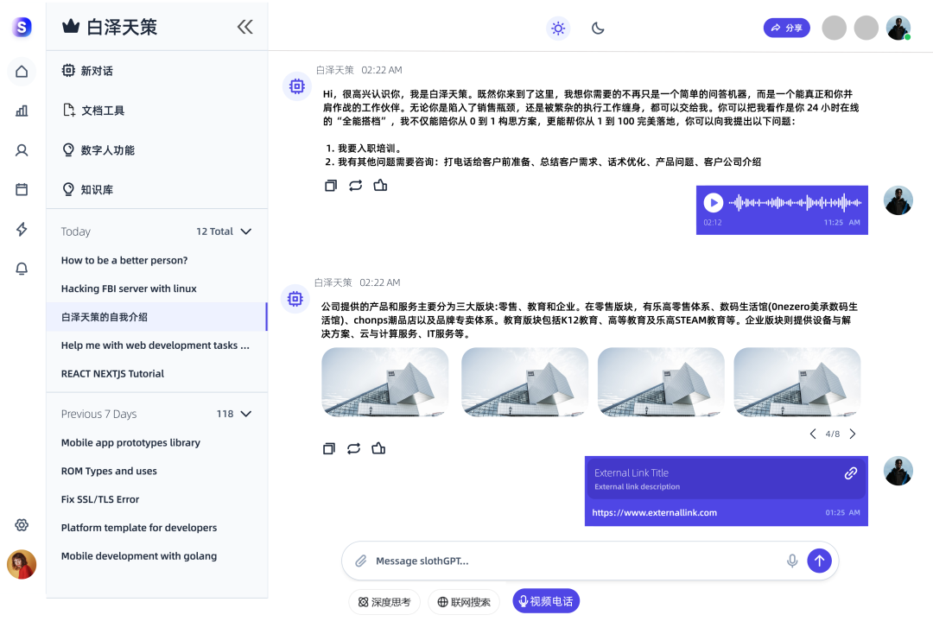
Task: Enable 深度思考 mode
Action: click(384, 600)
